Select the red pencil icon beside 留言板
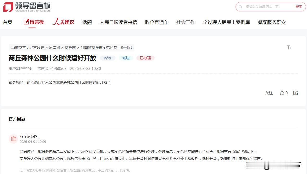The height and width of the screenshot is (174, 307). pyautogui.click(x=26, y=22)
